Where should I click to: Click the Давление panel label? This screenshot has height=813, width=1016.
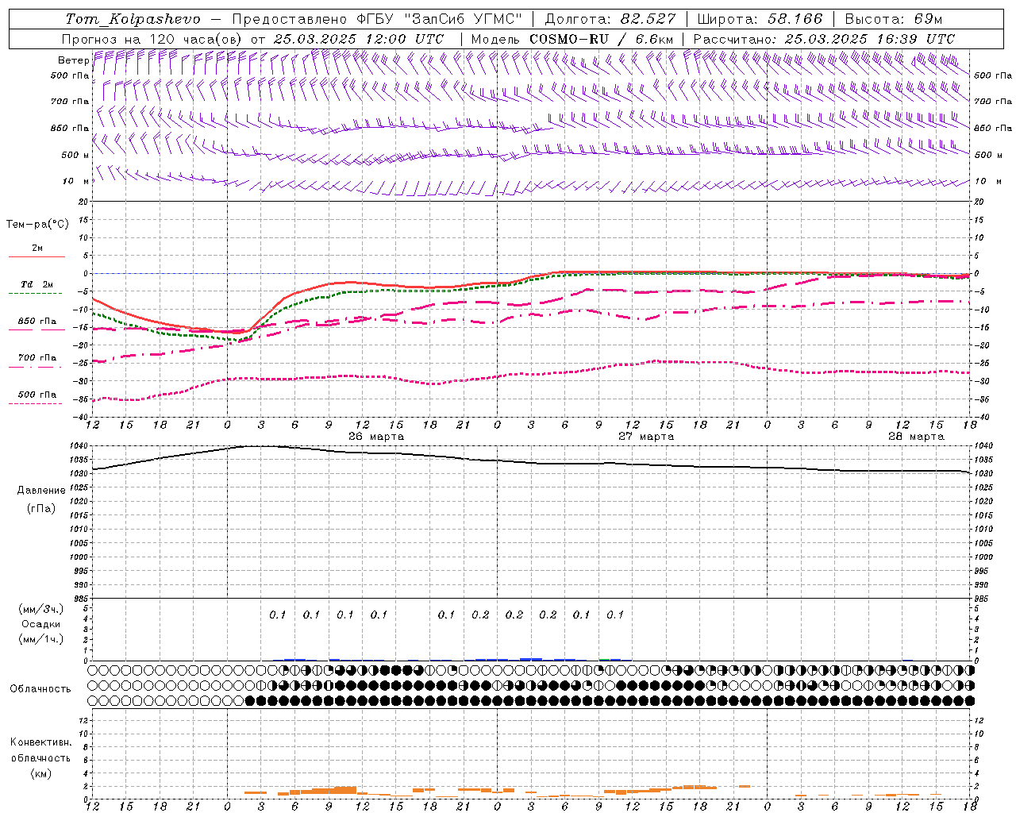tap(41, 491)
